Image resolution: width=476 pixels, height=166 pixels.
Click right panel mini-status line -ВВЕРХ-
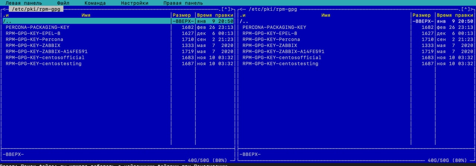pos(250,154)
